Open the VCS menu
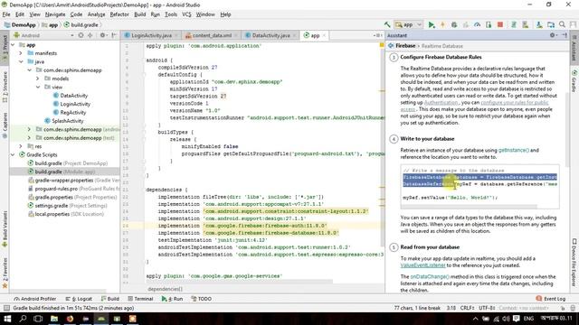 pyautogui.click(x=186, y=14)
